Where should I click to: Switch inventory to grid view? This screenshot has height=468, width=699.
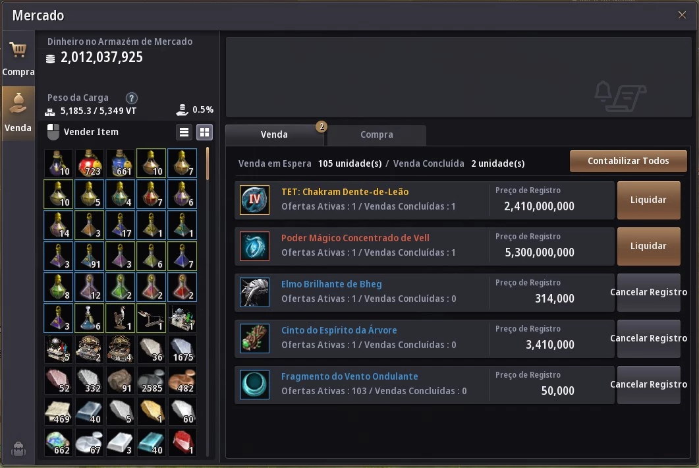click(205, 132)
